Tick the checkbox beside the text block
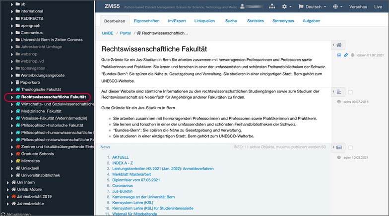389x216 pixels. click(350, 92)
